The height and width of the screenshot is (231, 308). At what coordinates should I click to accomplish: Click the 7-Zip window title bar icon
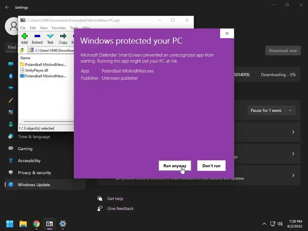(23, 20)
